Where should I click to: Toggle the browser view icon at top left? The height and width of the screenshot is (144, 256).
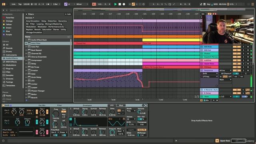click(x=4, y=4)
